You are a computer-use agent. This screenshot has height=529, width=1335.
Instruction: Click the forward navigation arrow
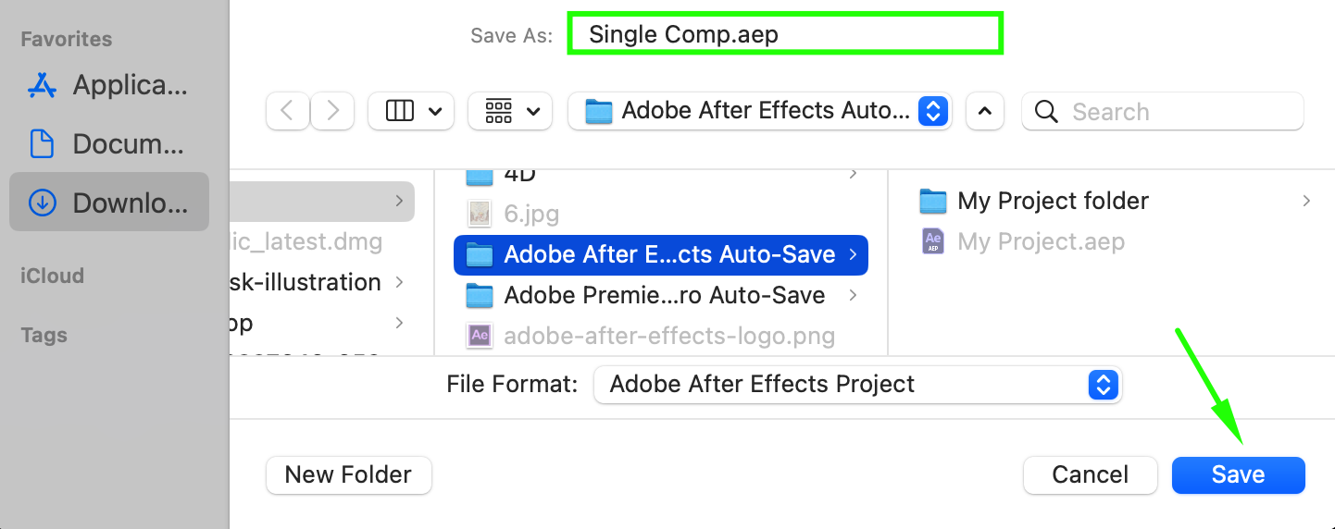[x=332, y=111]
